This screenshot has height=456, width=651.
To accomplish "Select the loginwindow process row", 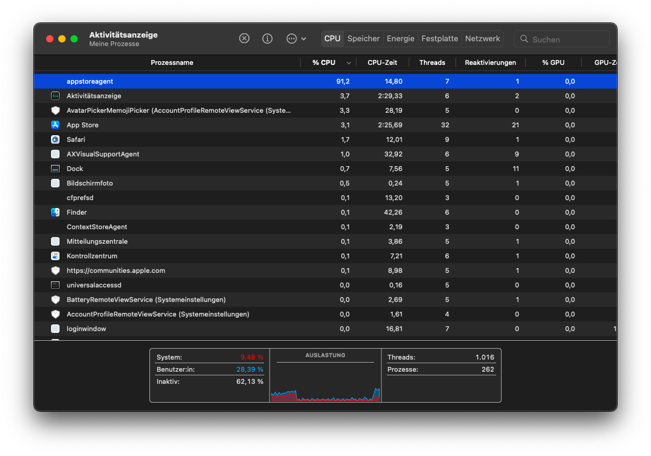I will (182, 329).
